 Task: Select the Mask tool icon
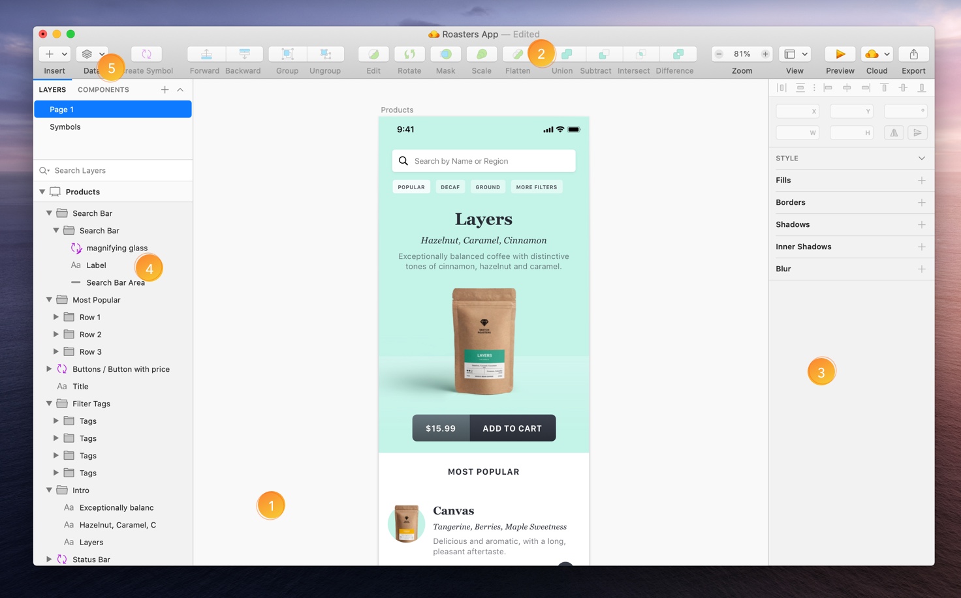pyautogui.click(x=445, y=54)
